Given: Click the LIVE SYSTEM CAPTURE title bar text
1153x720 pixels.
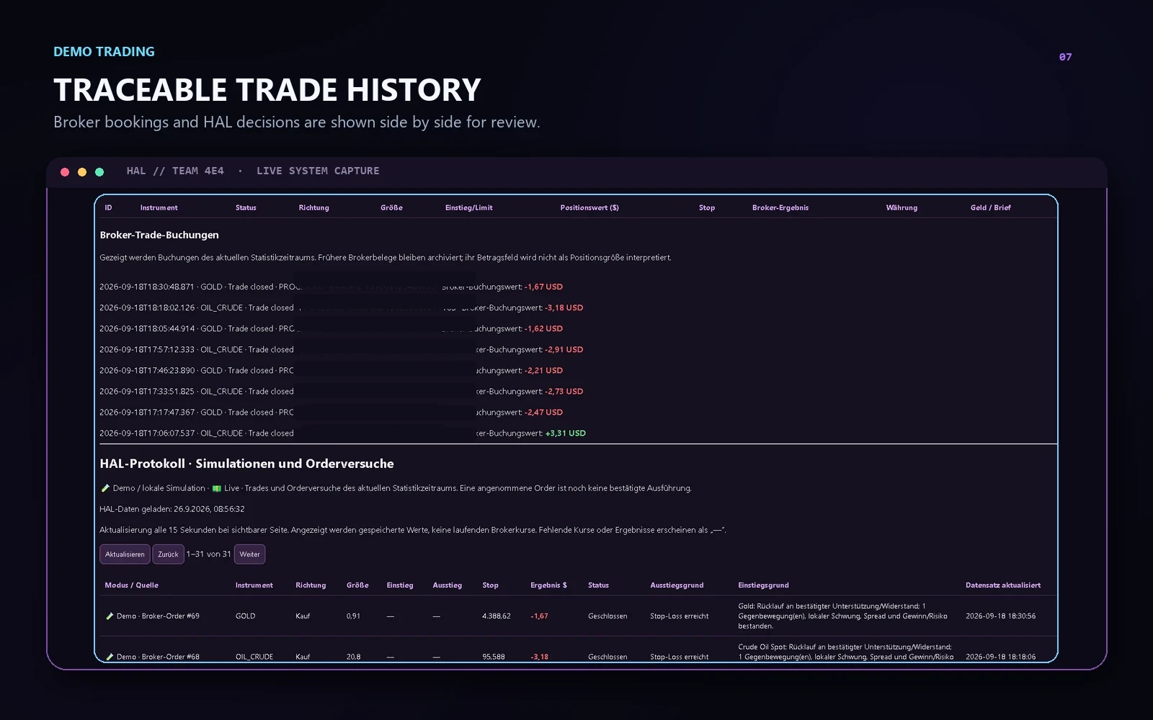Looking at the screenshot, I should [x=318, y=171].
